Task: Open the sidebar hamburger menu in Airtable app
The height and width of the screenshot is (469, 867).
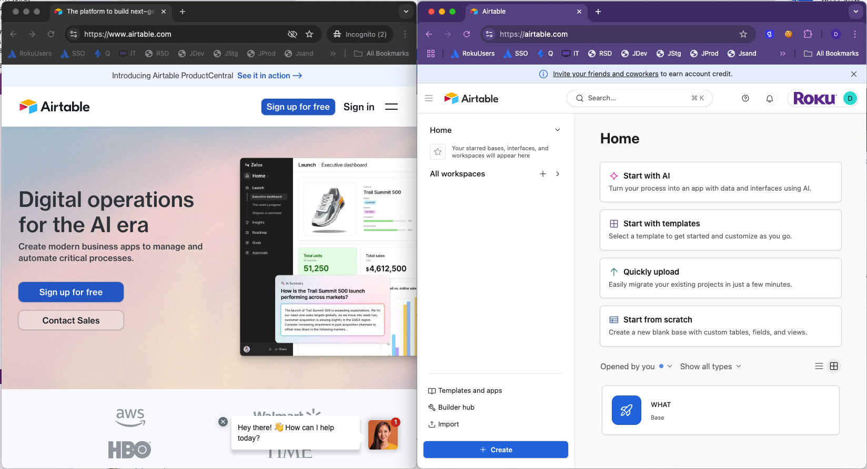Action: tap(429, 98)
